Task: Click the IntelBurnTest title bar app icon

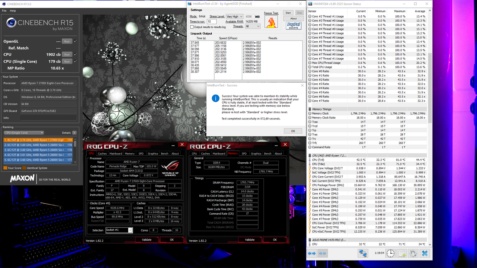Action: (190, 4)
